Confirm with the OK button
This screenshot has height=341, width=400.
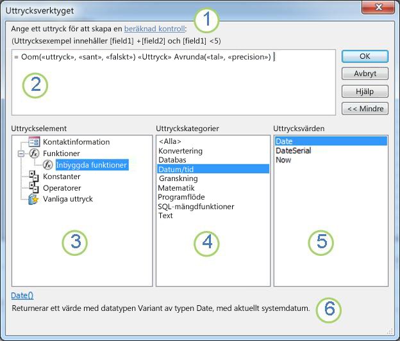(x=365, y=56)
